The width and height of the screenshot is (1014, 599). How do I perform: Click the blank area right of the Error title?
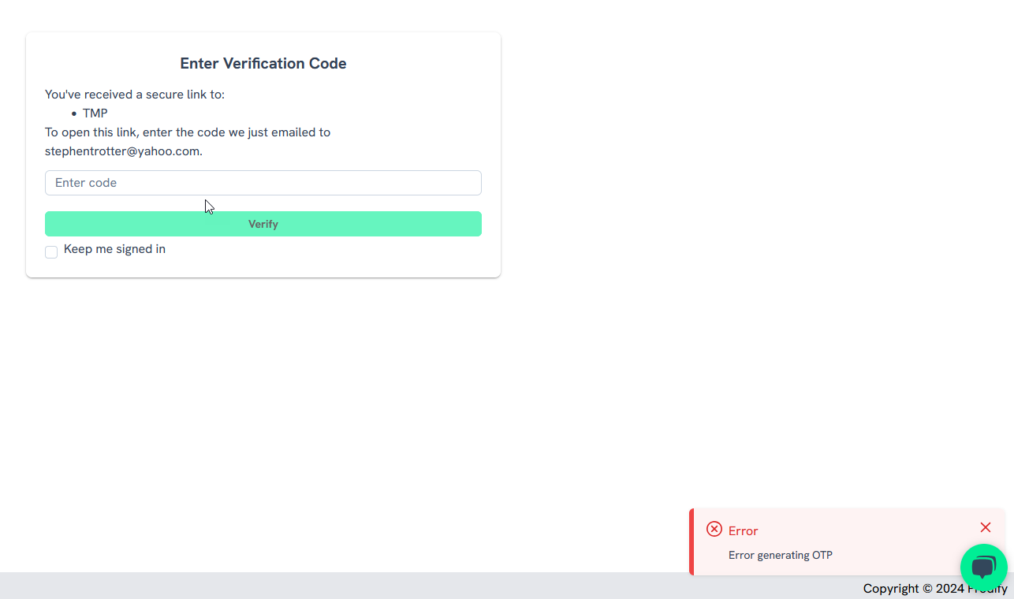(859, 530)
